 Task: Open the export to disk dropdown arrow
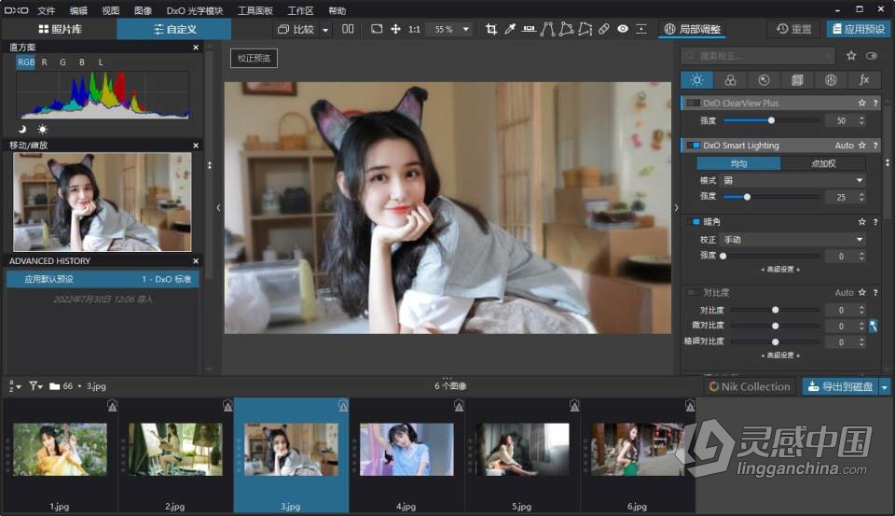pyautogui.click(x=884, y=387)
